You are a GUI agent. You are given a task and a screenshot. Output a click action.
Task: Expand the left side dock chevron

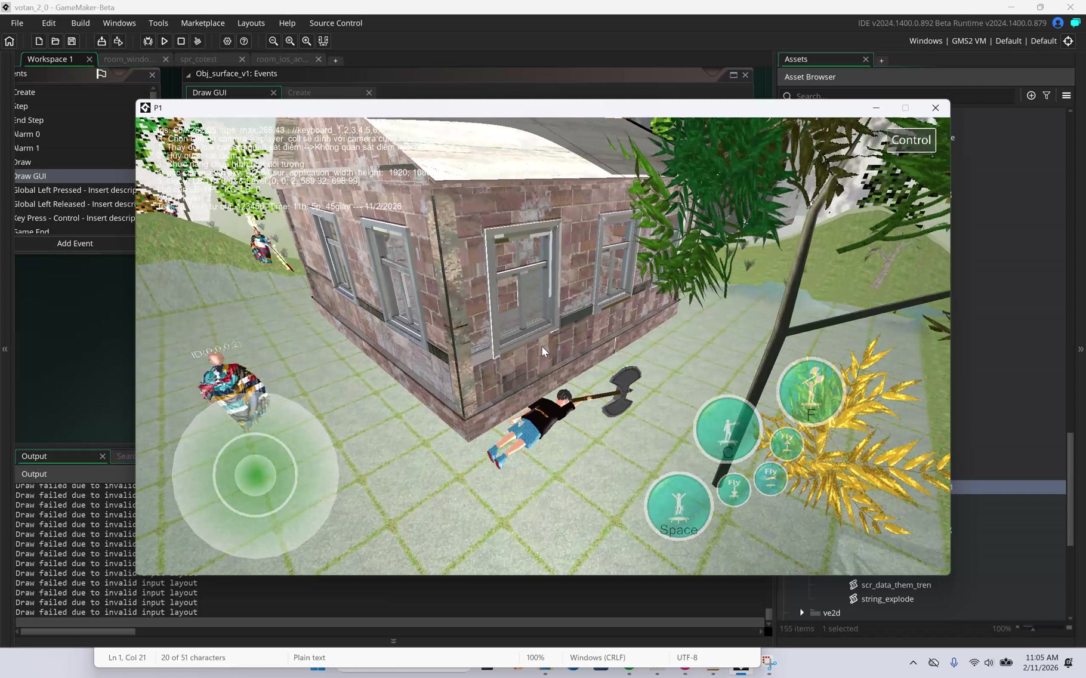click(5, 349)
